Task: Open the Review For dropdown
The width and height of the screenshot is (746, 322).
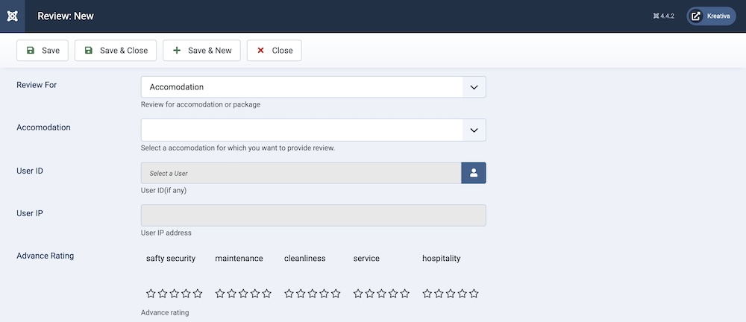Action: click(313, 87)
